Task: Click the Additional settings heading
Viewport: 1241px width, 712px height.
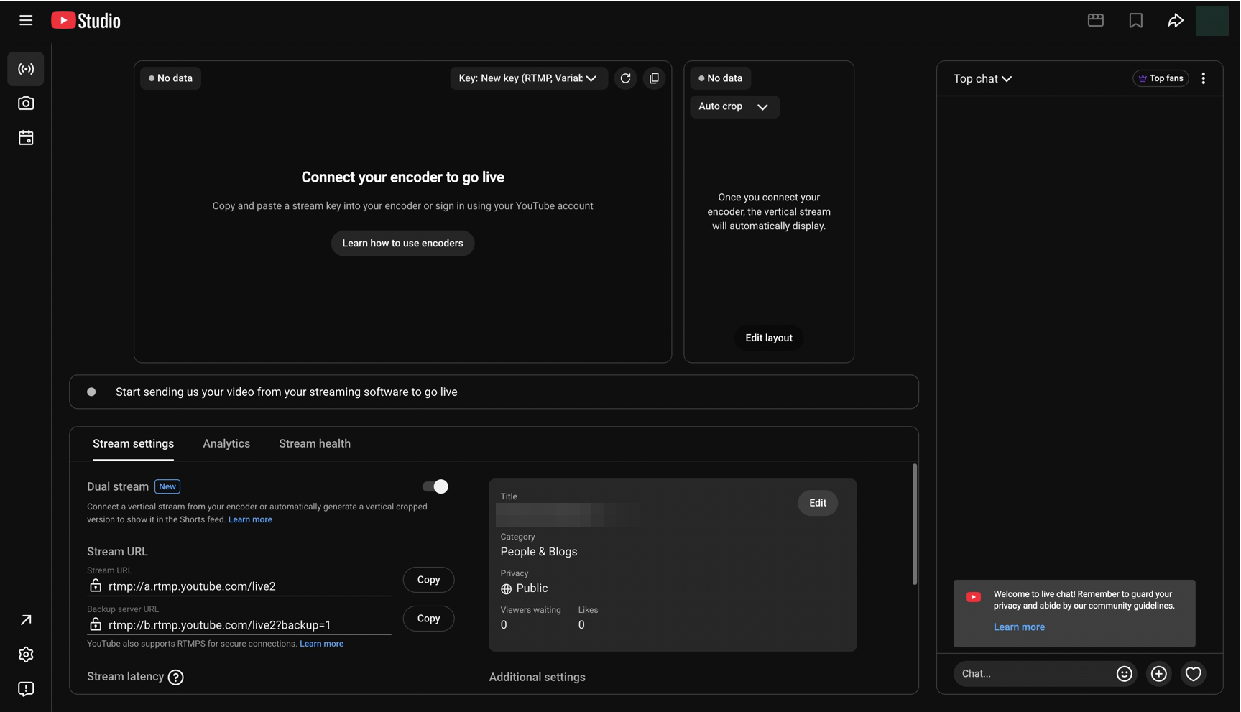Action: [x=537, y=678]
